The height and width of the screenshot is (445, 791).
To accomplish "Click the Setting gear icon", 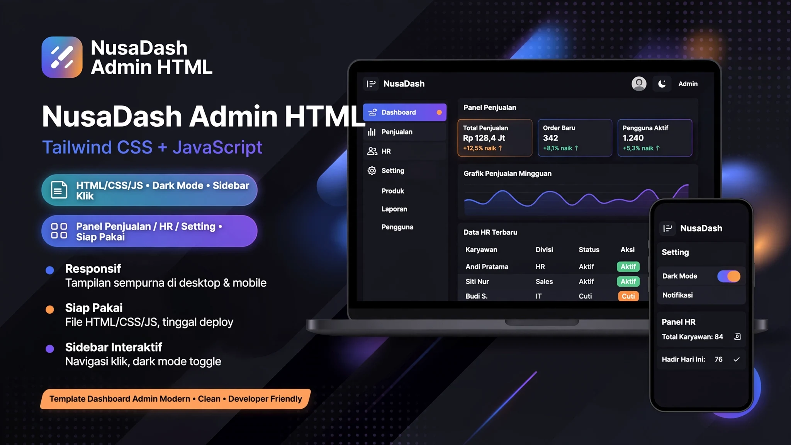I will tap(372, 170).
